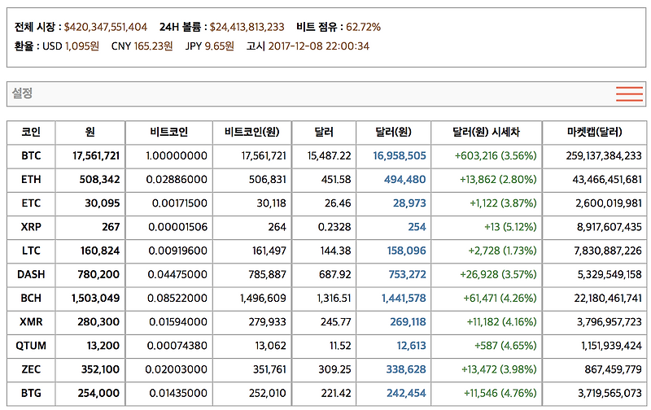Select the BTC coin row label
The image size is (651, 410).
[x=31, y=156]
